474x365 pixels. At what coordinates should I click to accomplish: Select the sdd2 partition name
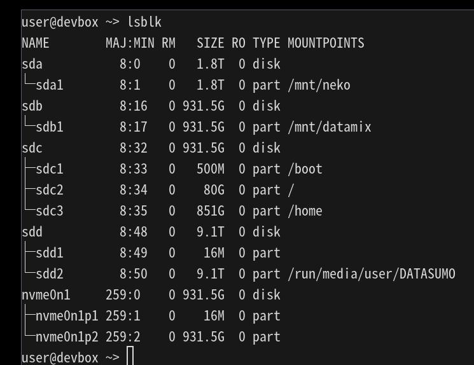coord(50,274)
